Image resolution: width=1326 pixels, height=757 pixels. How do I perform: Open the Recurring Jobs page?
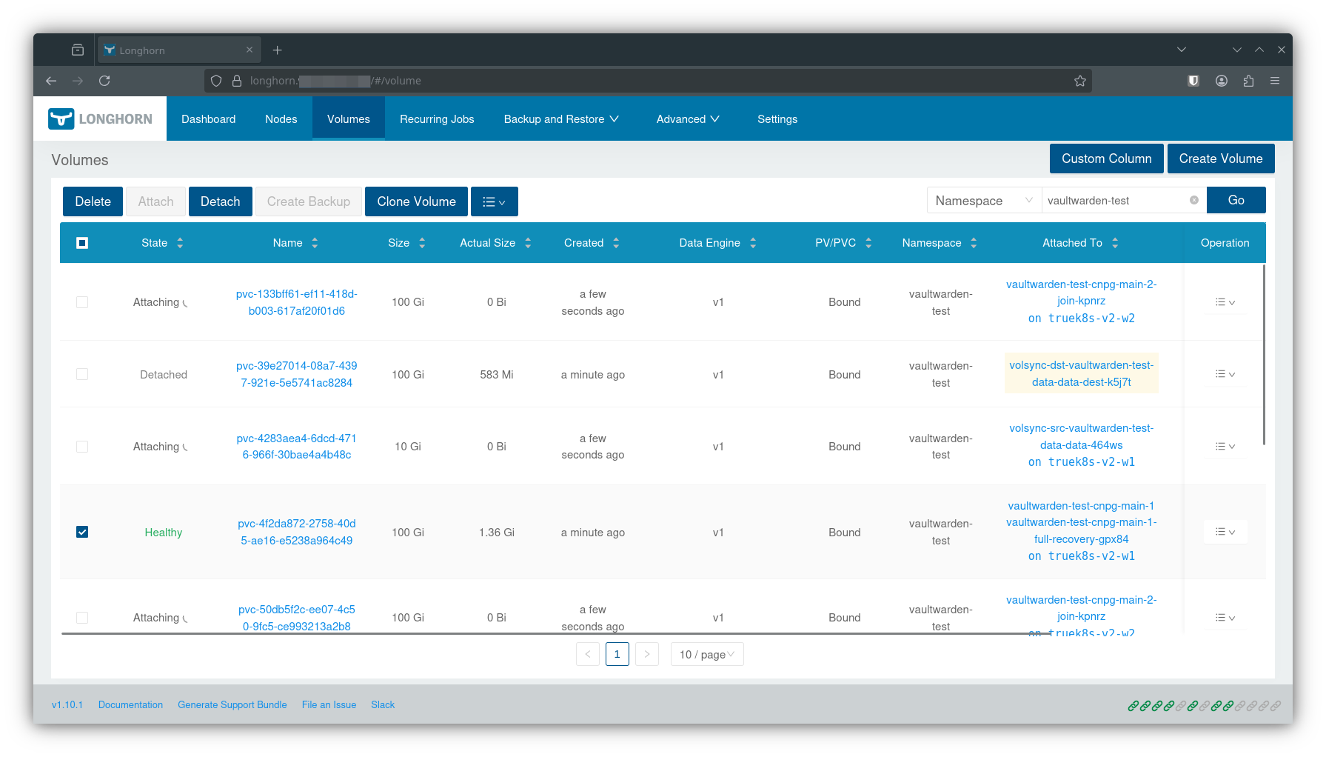[x=437, y=119]
